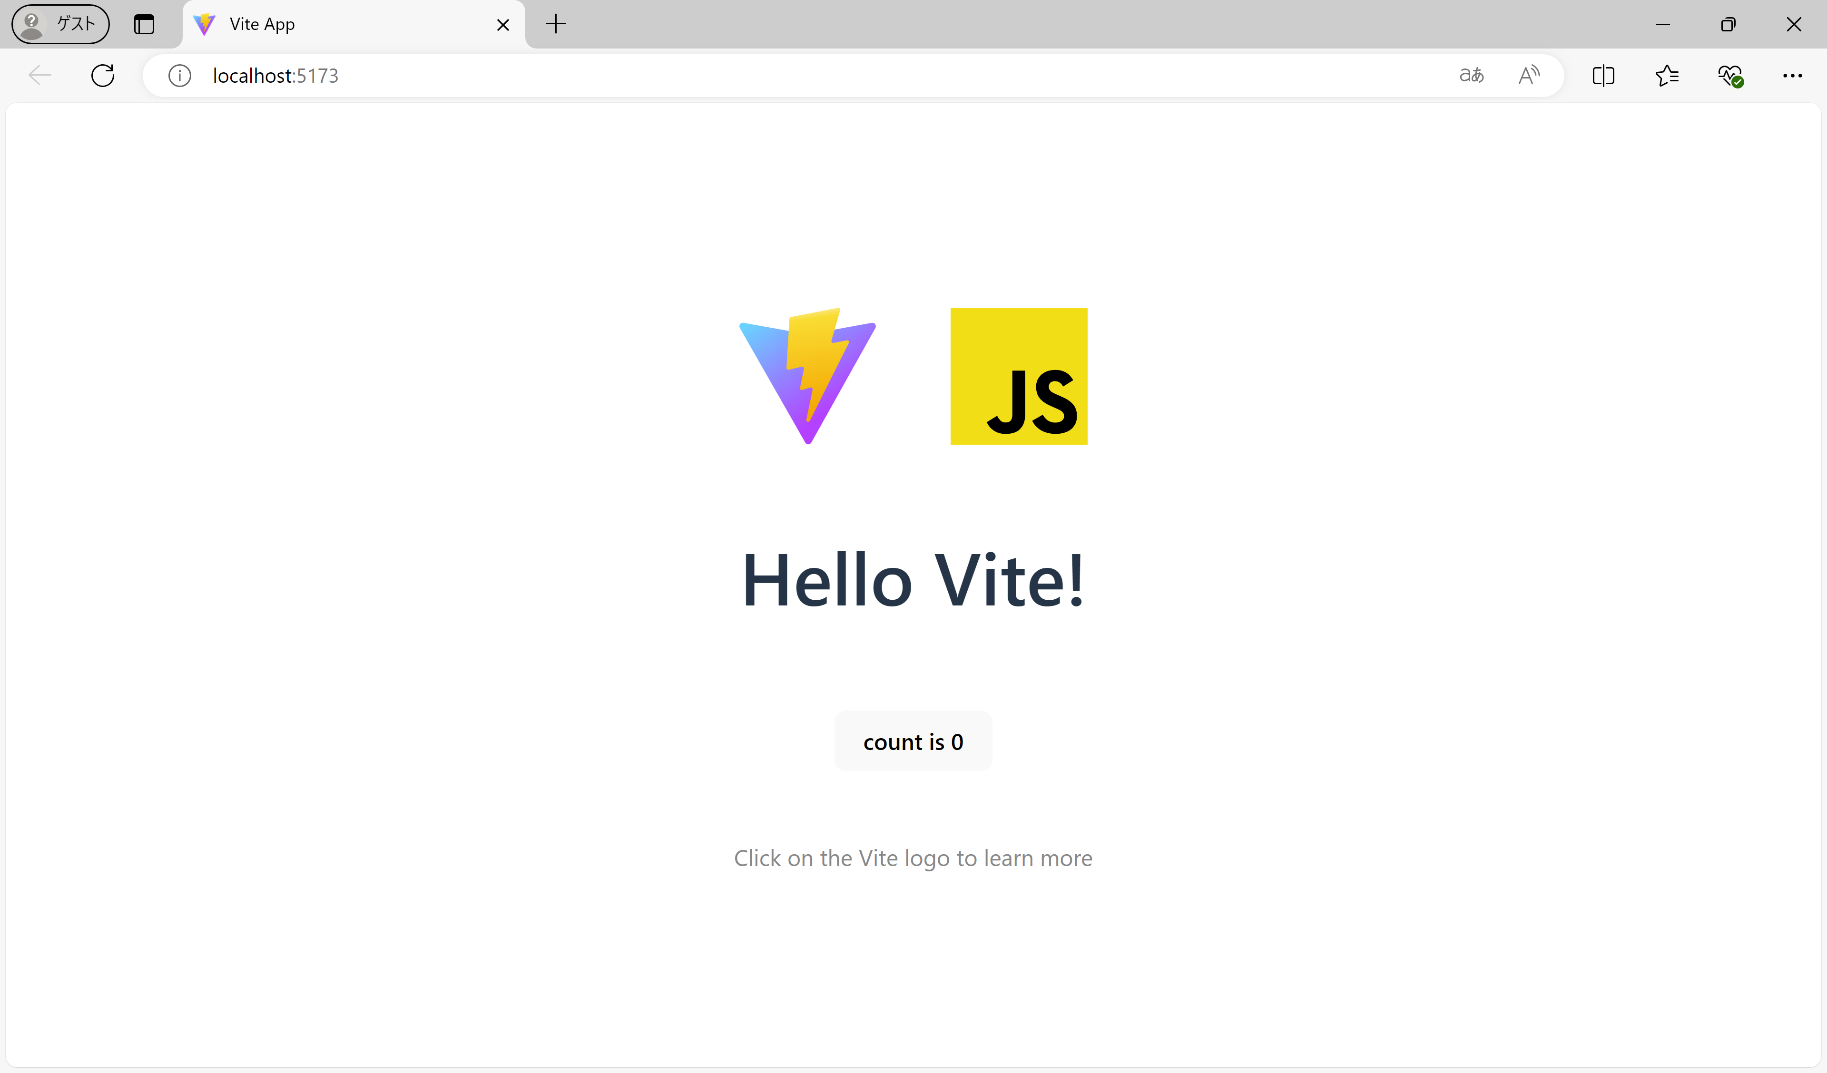The image size is (1827, 1073).
Task: Go back with the back arrow
Action: point(40,76)
